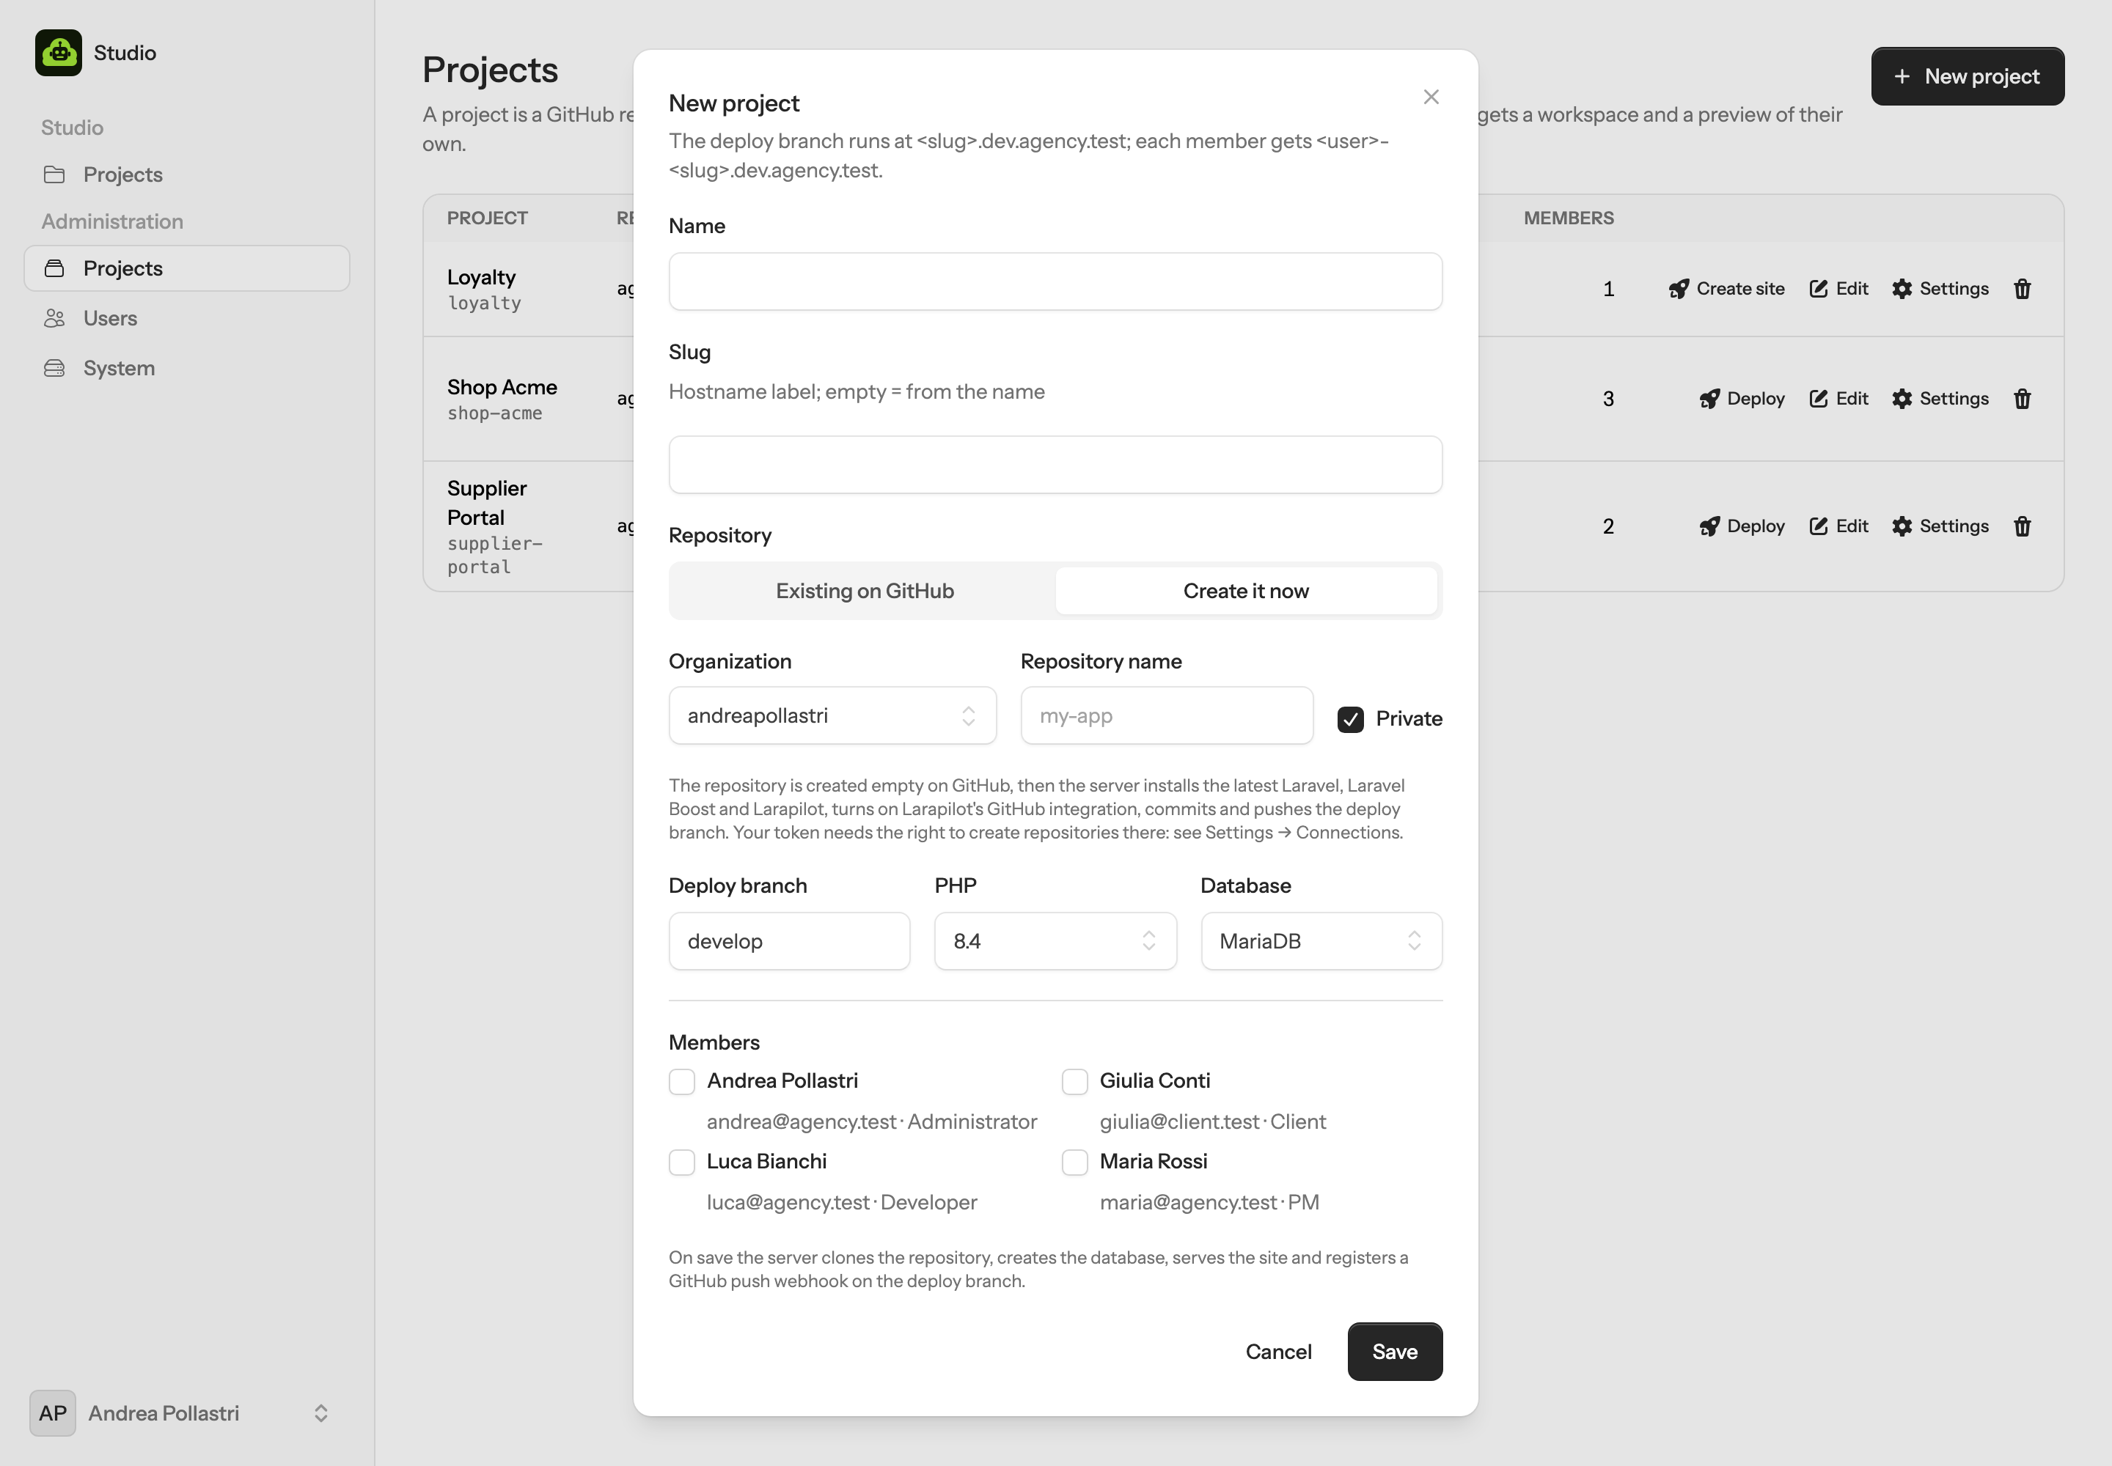Open Projects under the Administration section
Image resolution: width=2112 pixels, height=1466 pixels.
pos(186,268)
